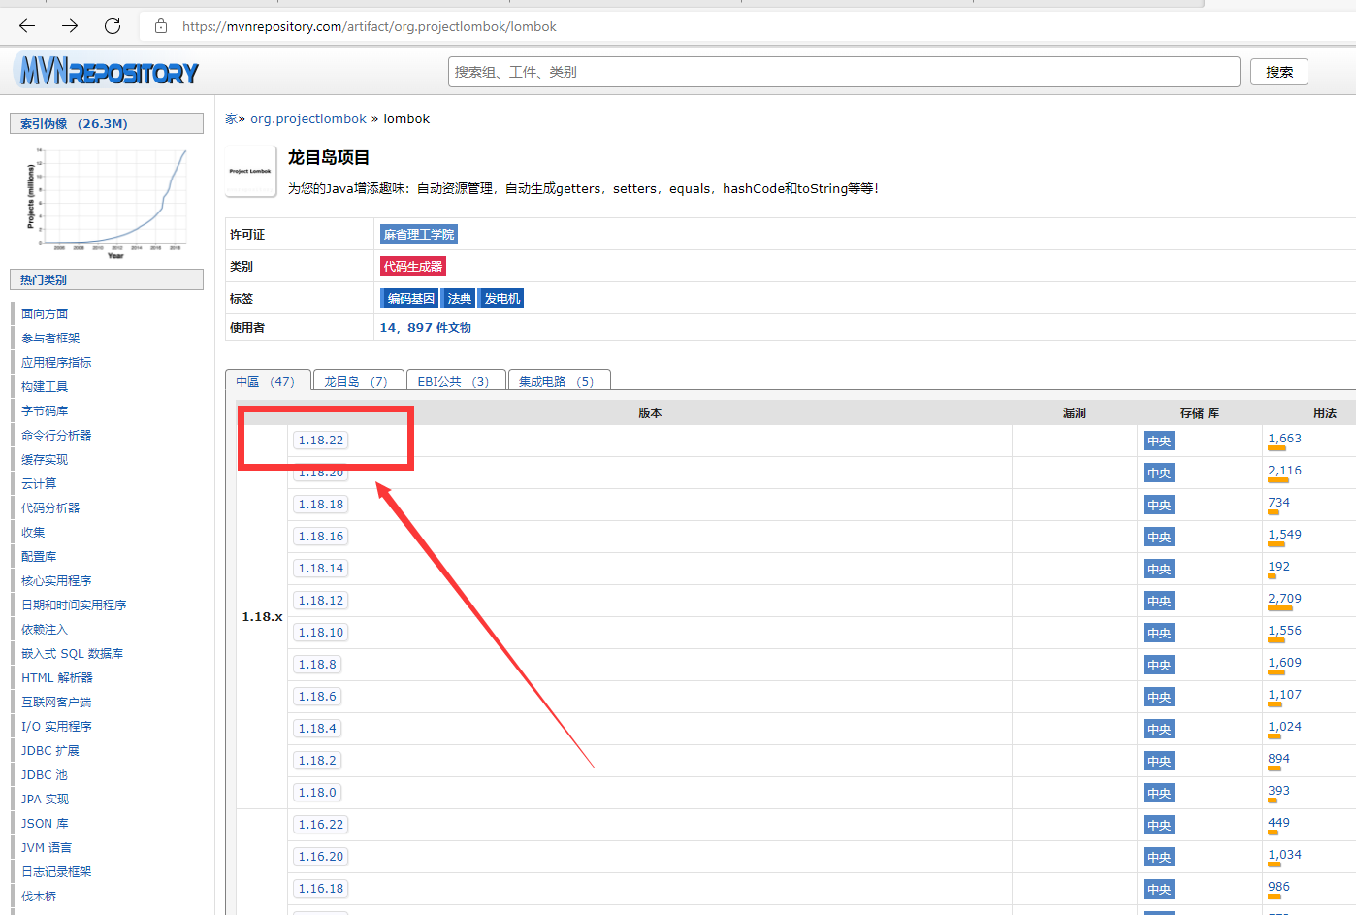1356x915 pixels.
Task: Open the 应用程序指标 sidebar category
Action: pos(56,362)
